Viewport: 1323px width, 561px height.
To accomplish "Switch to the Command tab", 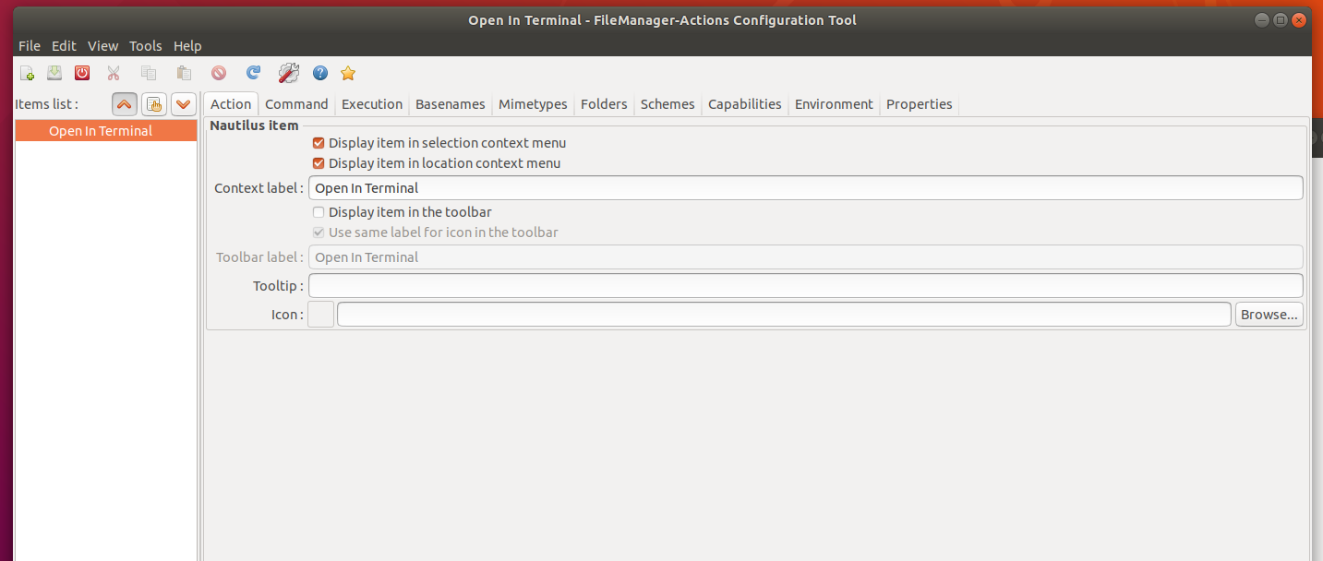I will point(296,104).
